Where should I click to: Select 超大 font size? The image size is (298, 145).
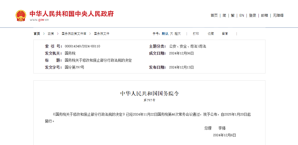(x=178, y=34)
